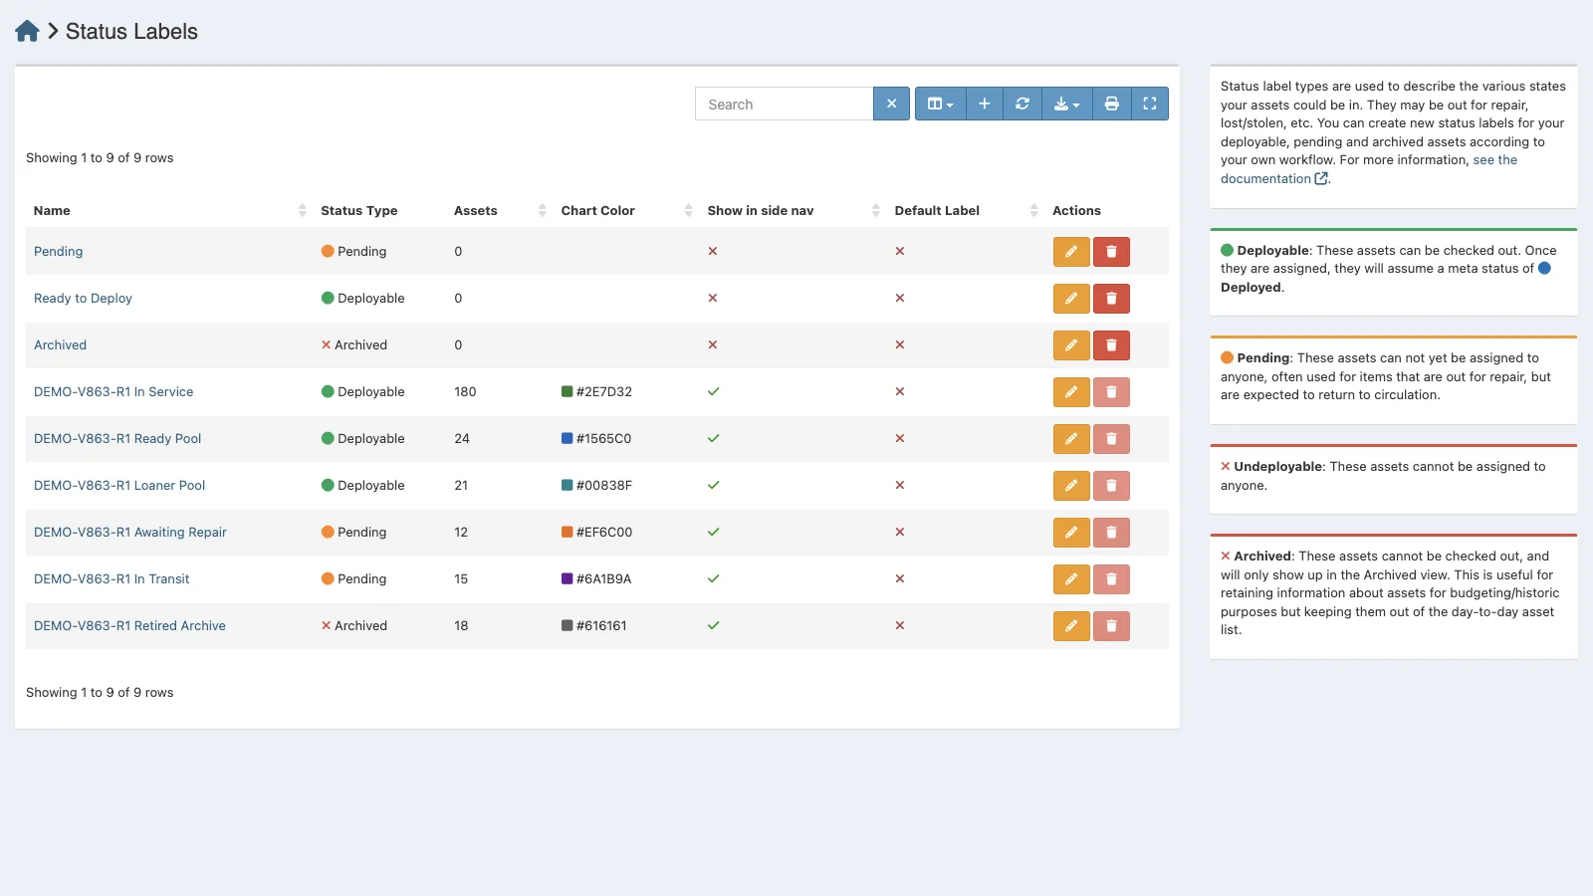Sort table by Name column
This screenshot has height=896, width=1593.
point(169,210)
